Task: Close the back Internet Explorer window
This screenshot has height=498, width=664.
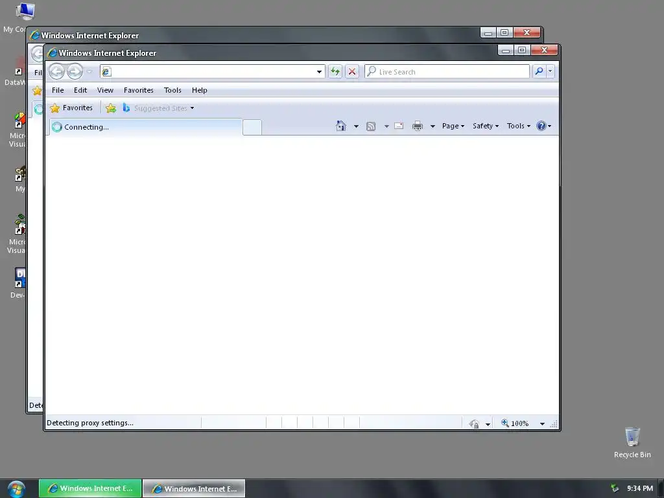Action: pos(527,32)
